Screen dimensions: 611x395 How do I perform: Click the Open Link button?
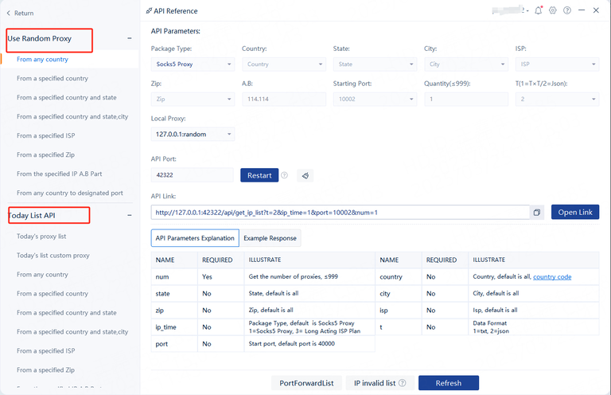574,213
